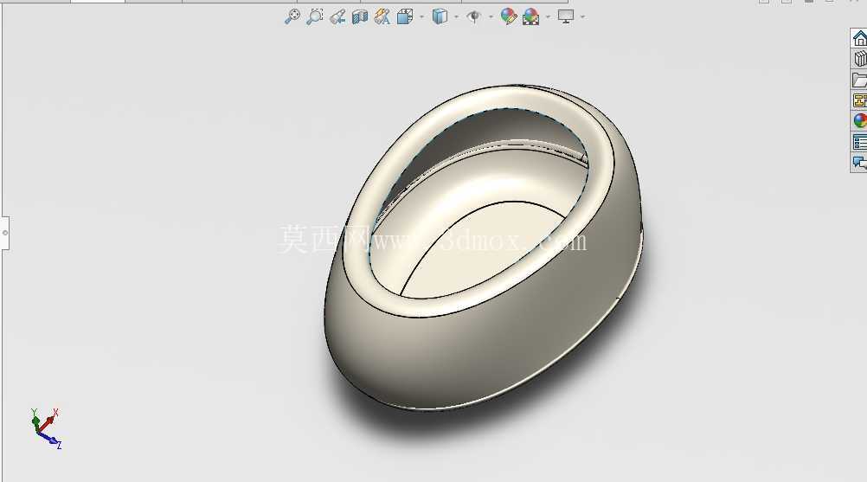Expand the View Settings dropdown arrow

point(583,16)
